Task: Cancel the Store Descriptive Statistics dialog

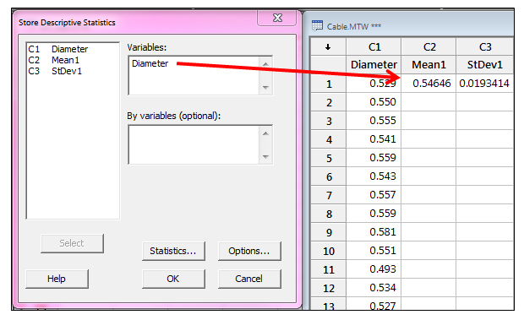Action: coord(249,279)
